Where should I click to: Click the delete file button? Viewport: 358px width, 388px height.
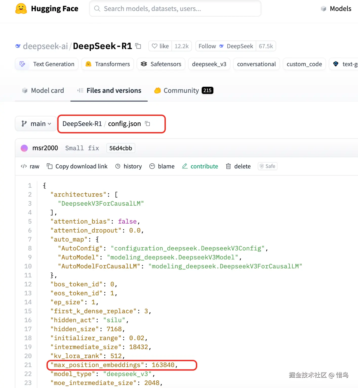238,166
